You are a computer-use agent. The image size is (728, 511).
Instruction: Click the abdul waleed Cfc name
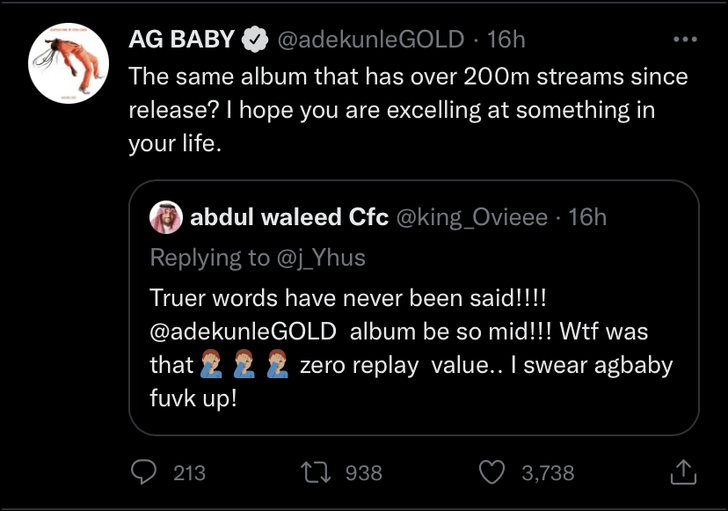click(x=289, y=217)
